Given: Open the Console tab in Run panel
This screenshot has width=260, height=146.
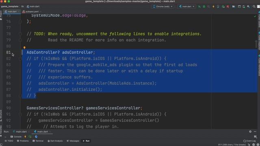Looking at the screenshot, I should click(16, 137).
